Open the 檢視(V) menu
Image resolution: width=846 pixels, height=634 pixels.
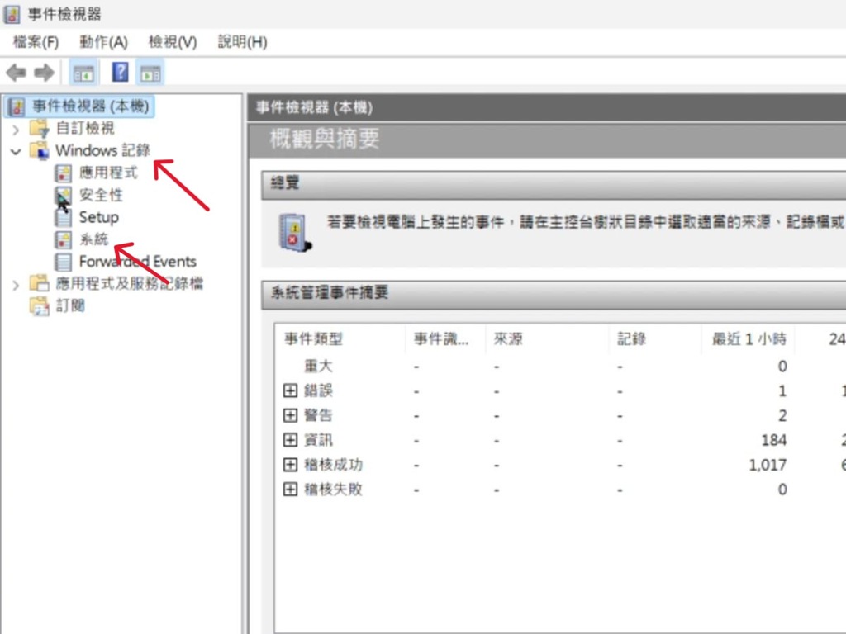173,42
